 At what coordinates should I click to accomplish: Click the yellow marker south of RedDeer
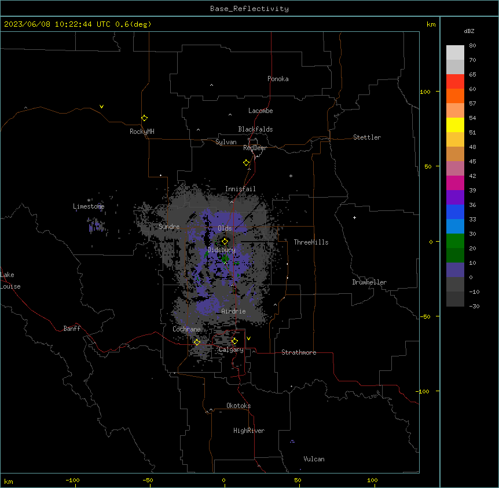pyautogui.click(x=246, y=162)
